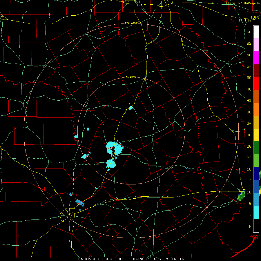Click the light pink legend color block
This screenshot has height=261, width=261.
tap(256, 45)
